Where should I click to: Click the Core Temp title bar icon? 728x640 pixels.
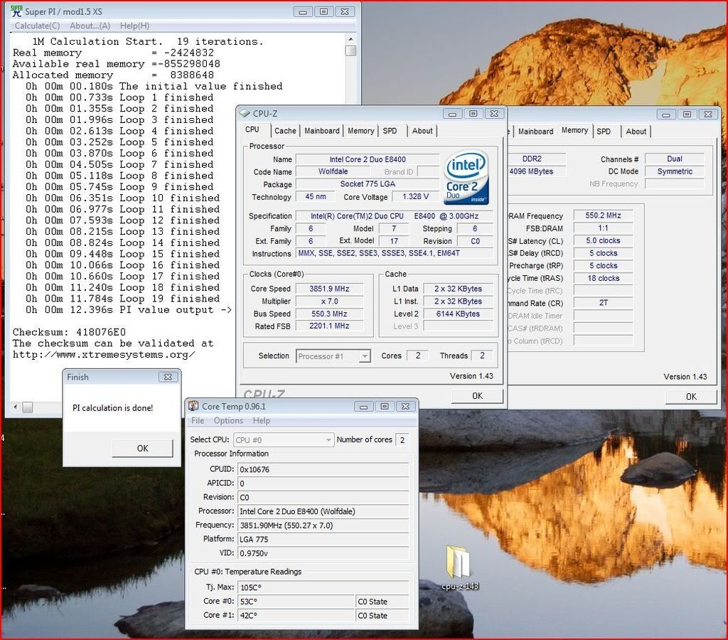[193, 406]
